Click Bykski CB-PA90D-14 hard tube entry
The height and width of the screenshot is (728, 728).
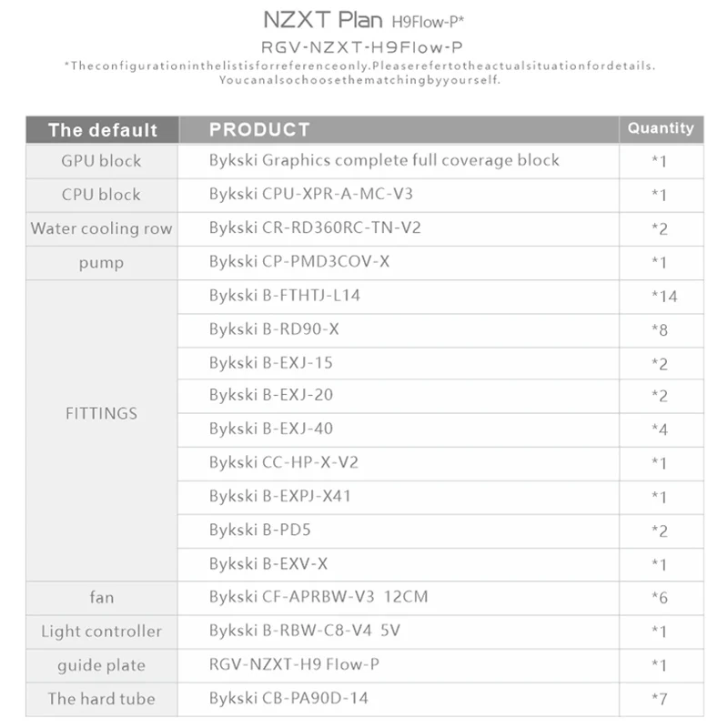[x=288, y=699]
